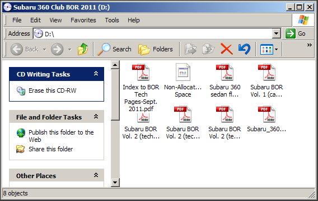This screenshot has height=201, width=318.
Task: Click the CD icon in the address bar
Action: click(38, 33)
